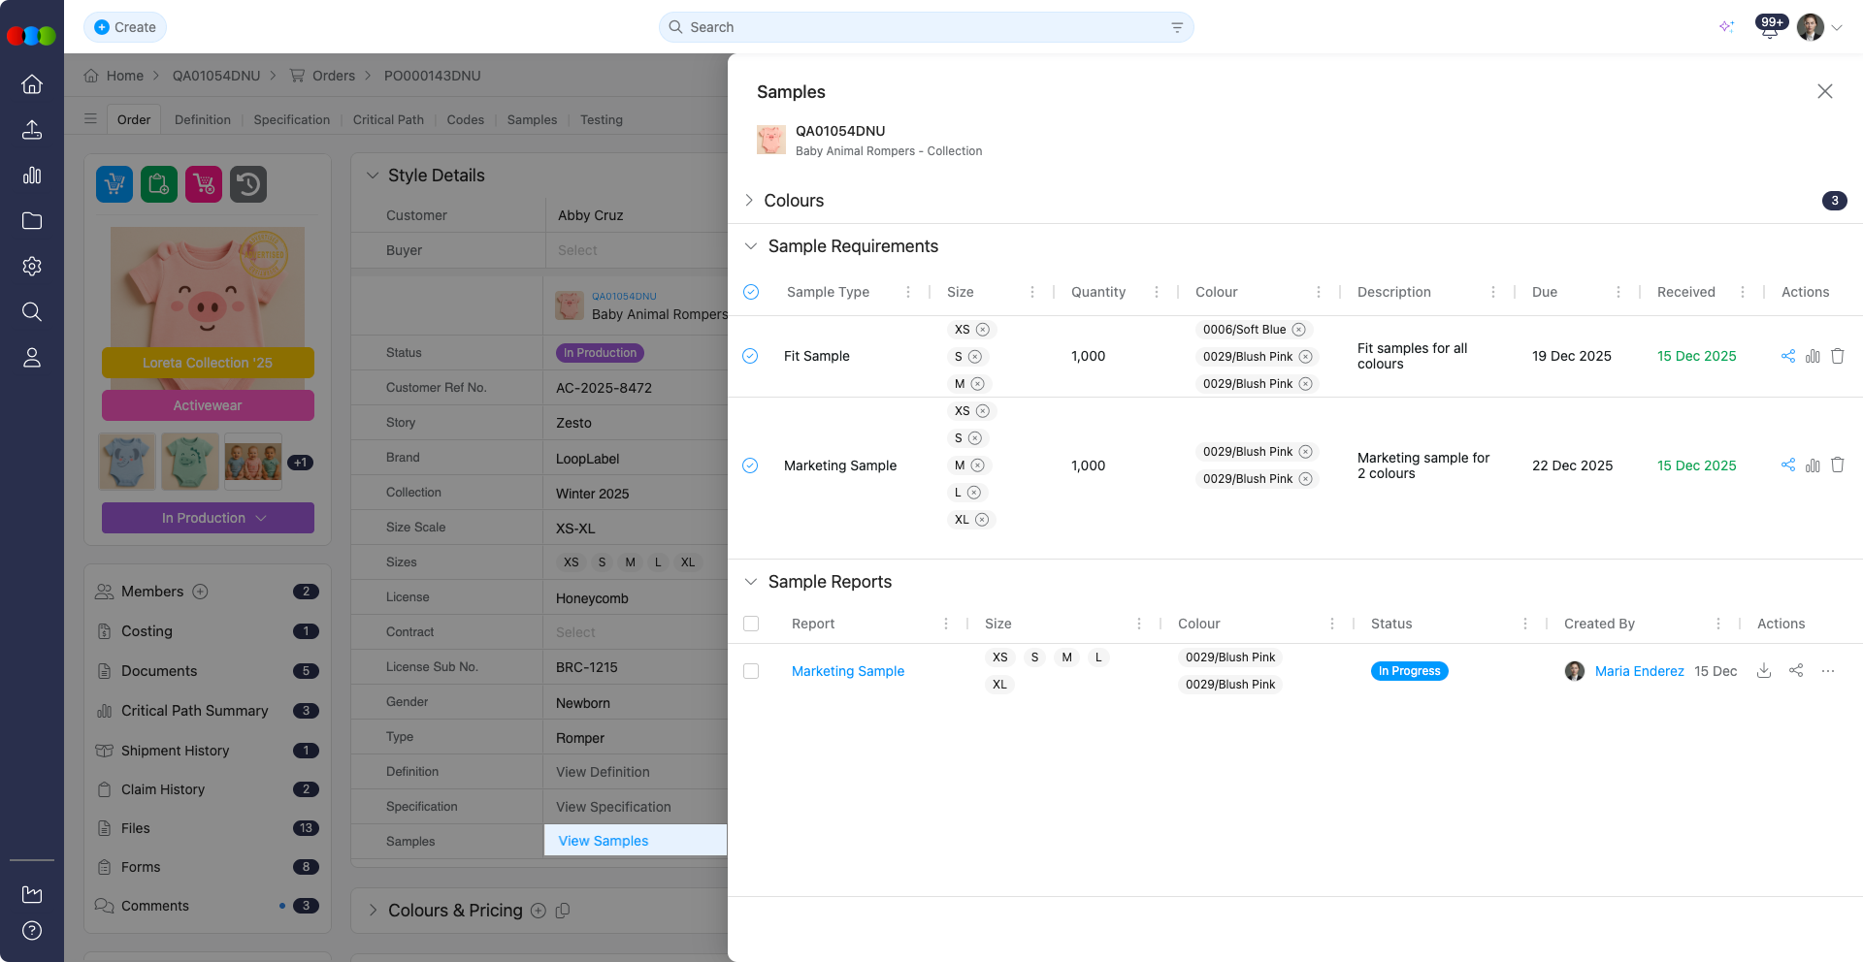This screenshot has width=1863, height=962.
Task: Delete the Marketing Sample requirement row
Action: (x=1837, y=465)
